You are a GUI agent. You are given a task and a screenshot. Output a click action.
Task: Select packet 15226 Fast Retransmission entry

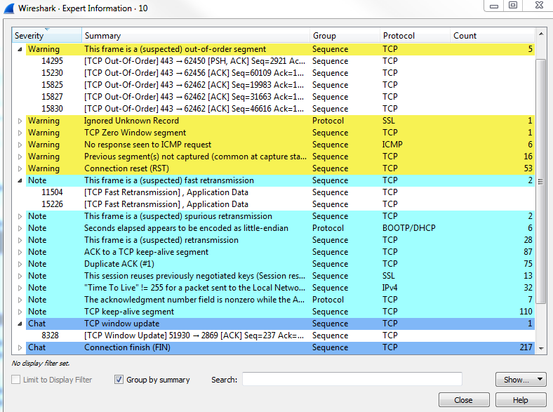(x=273, y=204)
